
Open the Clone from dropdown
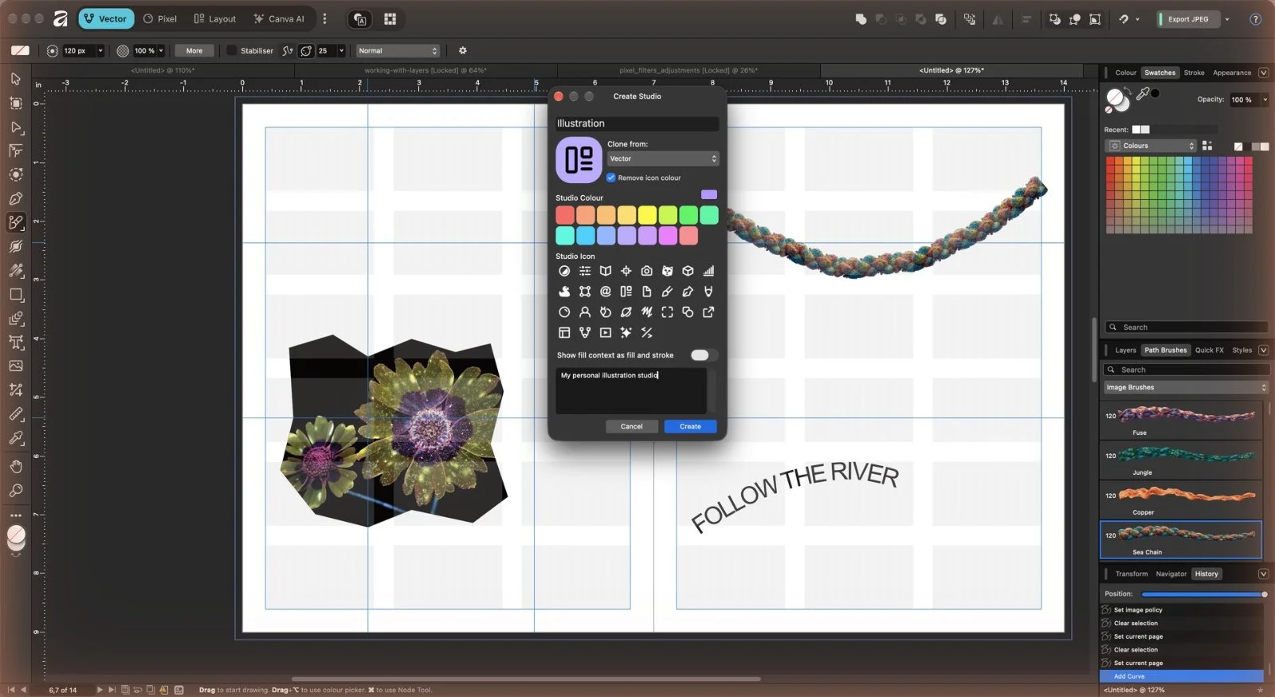pyautogui.click(x=663, y=159)
